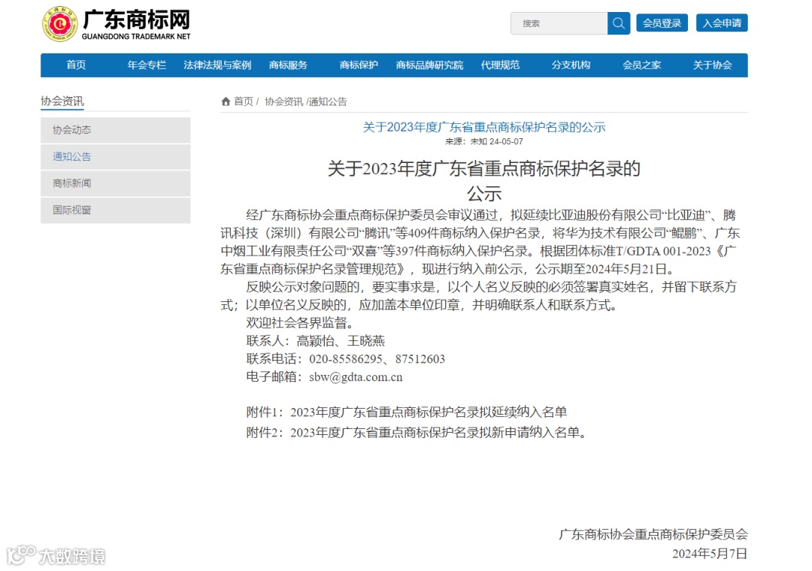This screenshot has height=571, width=812.
Task: Click the blue article title link
Action: (x=483, y=128)
